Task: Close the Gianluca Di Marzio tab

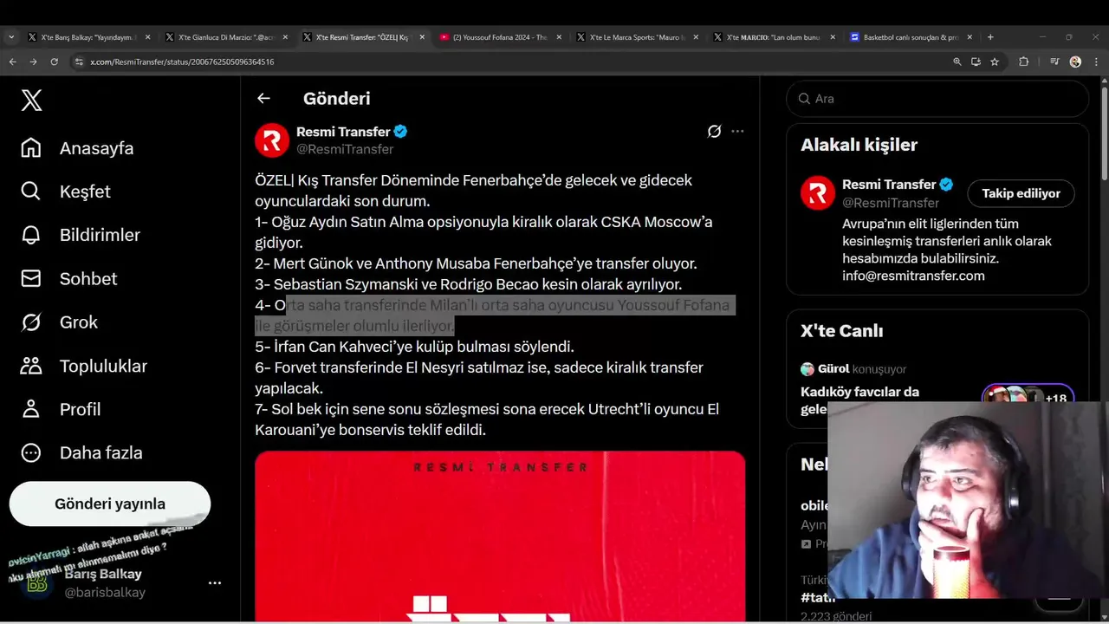Action: click(285, 37)
